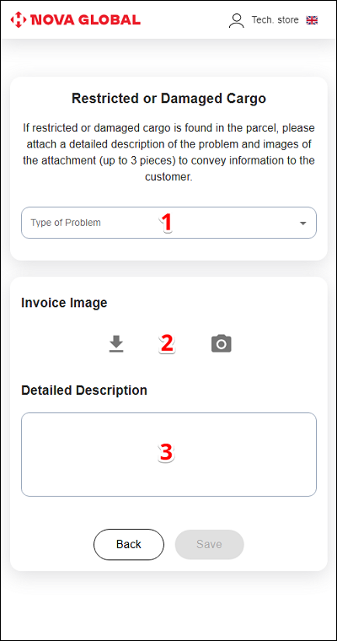Click the red number 1 annotation
The height and width of the screenshot is (641, 337).
click(x=166, y=224)
